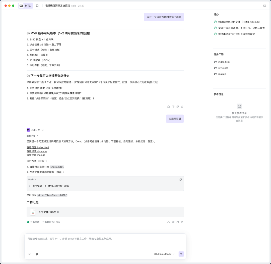Click the solo · 21:27 timestamp

(x=78, y=6)
